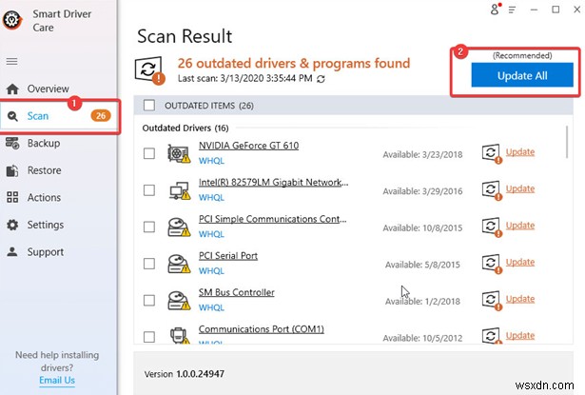The width and height of the screenshot is (585, 395).
Task: Click the Backup drive icon
Action: tap(12, 143)
